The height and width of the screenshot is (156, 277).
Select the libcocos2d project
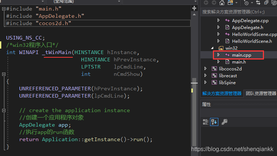click(x=230, y=69)
